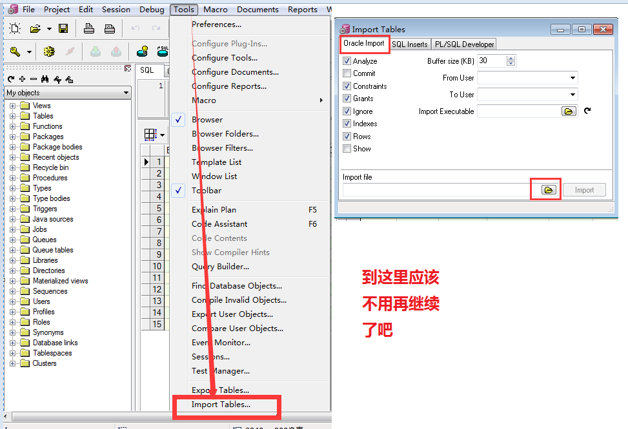This screenshot has height=429, width=628.
Task: Click the Print setup icon beside Print
Action: (x=109, y=28)
